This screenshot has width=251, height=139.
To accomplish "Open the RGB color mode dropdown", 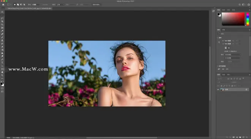I will coord(233,55).
